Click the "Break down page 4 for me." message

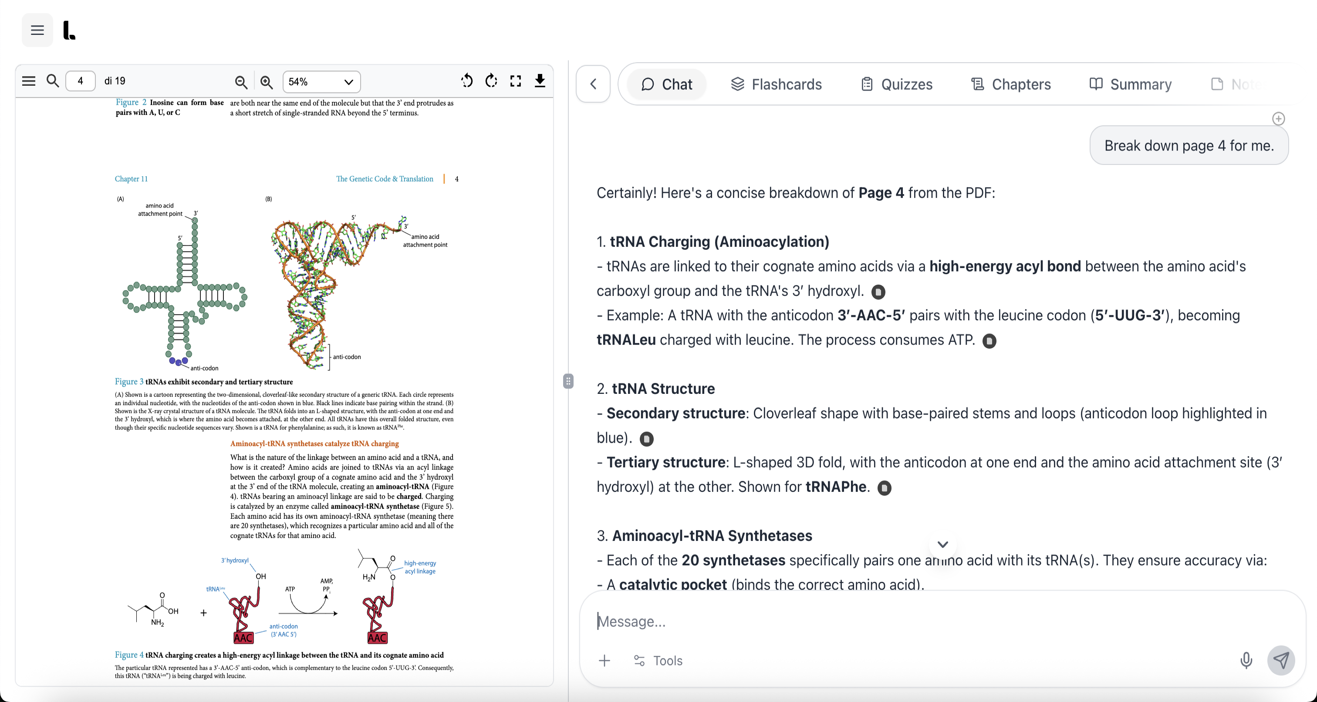1189,146
